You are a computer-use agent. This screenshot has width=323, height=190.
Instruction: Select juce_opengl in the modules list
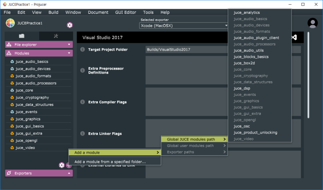39,141
